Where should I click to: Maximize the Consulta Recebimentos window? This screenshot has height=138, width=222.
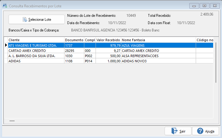[204, 6]
